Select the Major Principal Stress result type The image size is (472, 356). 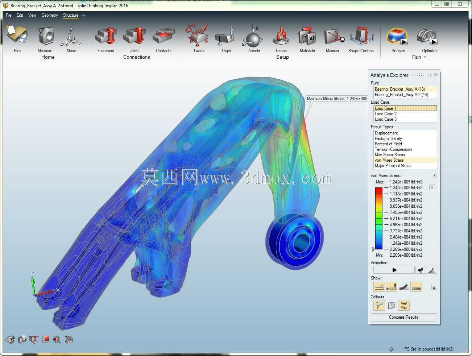coord(405,166)
